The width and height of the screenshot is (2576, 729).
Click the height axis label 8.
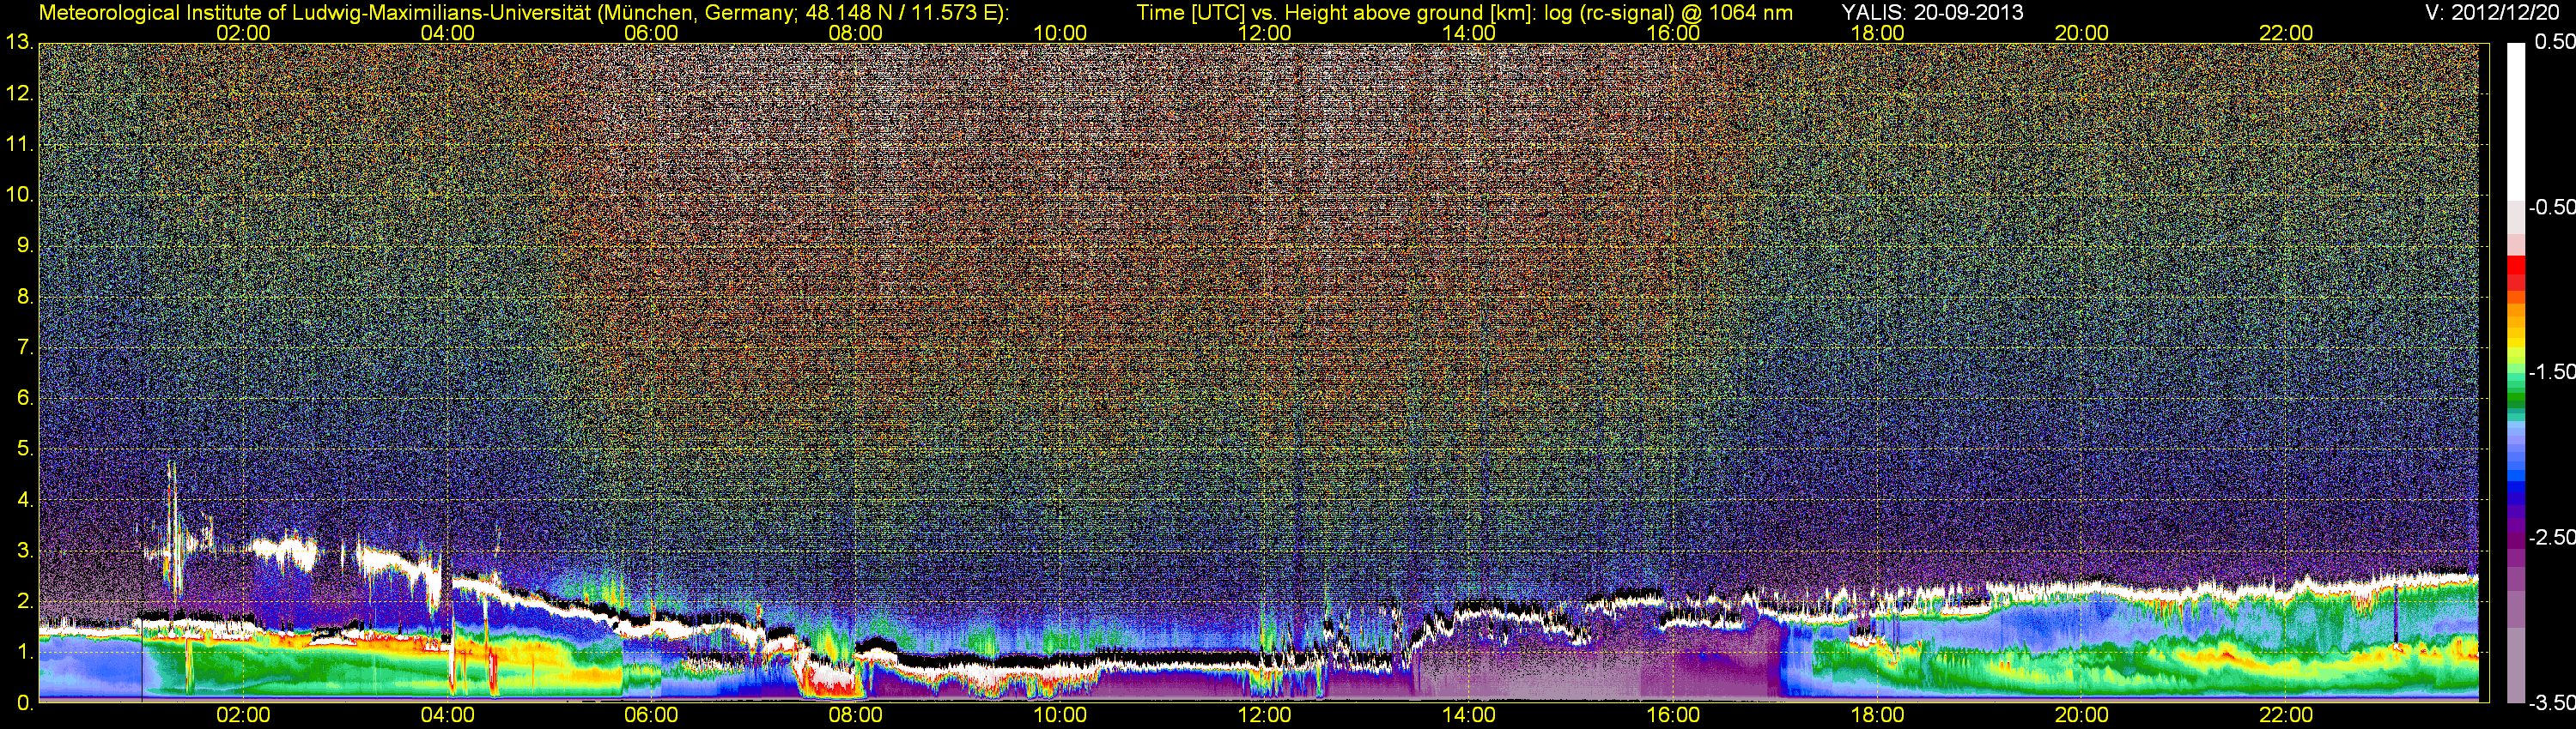coord(24,297)
